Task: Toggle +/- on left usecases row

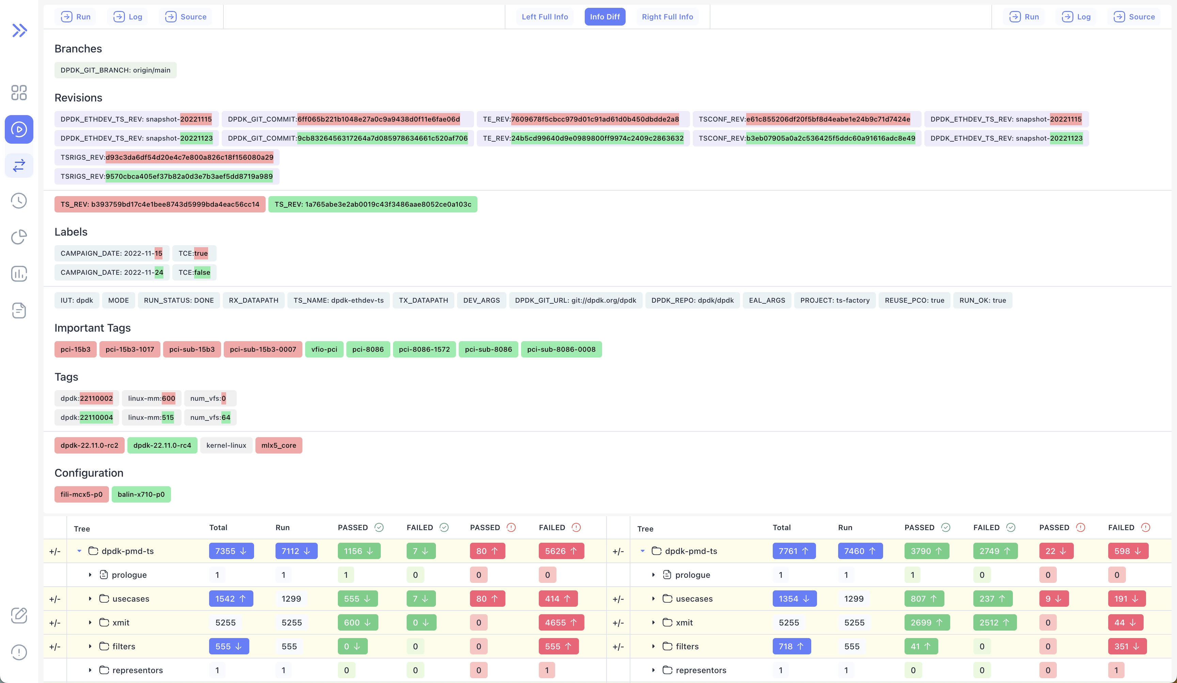Action: pyautogui.click(x=54, y=599)
